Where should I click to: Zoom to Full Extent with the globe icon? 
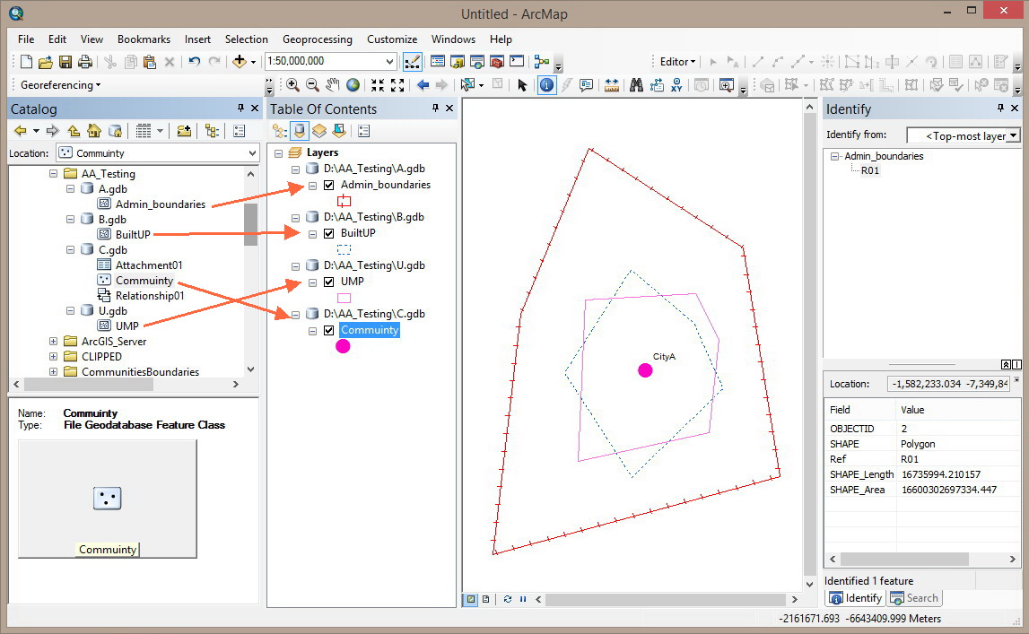tap(353, 85)
